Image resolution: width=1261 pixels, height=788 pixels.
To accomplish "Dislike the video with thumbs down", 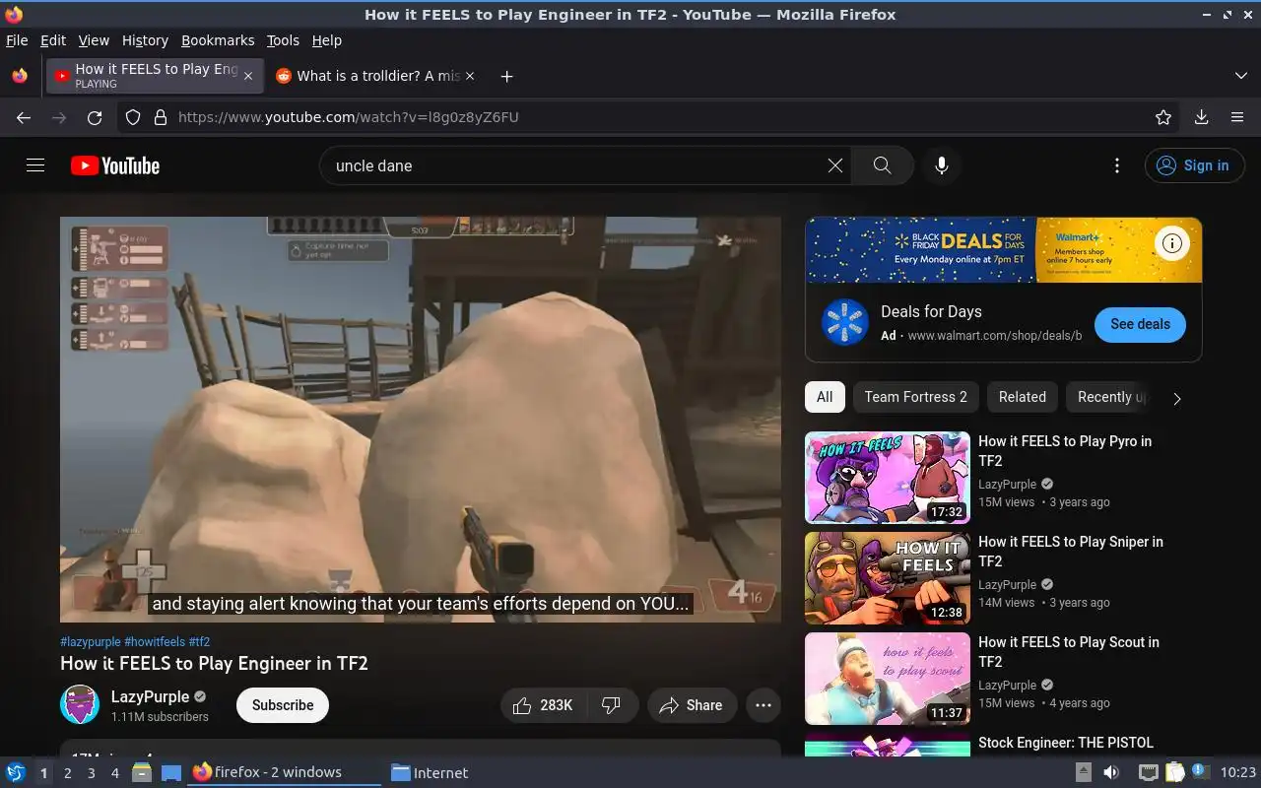I will coord(612,705).
